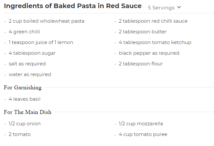This screenshot has height=146, width=214.
Task: Open the 5 Servings dropdown
Action: tap(161, 7)
